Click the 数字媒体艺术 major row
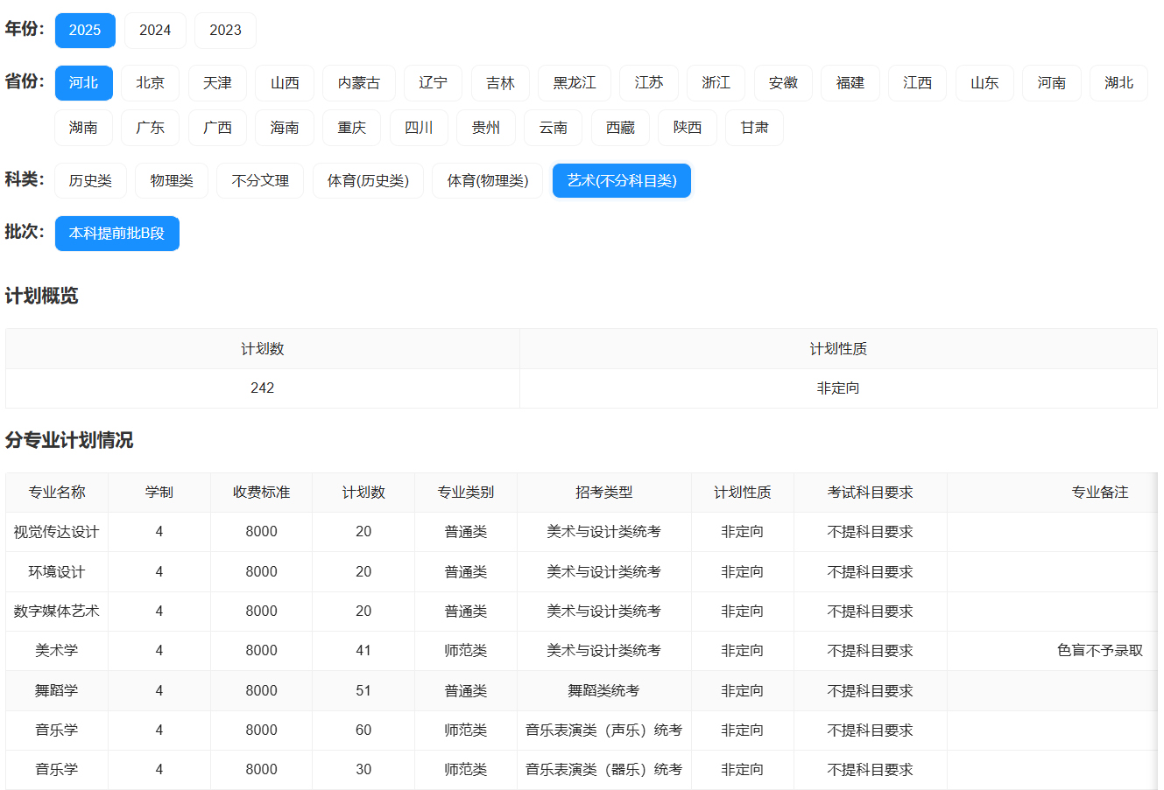 tap(582, 612)
